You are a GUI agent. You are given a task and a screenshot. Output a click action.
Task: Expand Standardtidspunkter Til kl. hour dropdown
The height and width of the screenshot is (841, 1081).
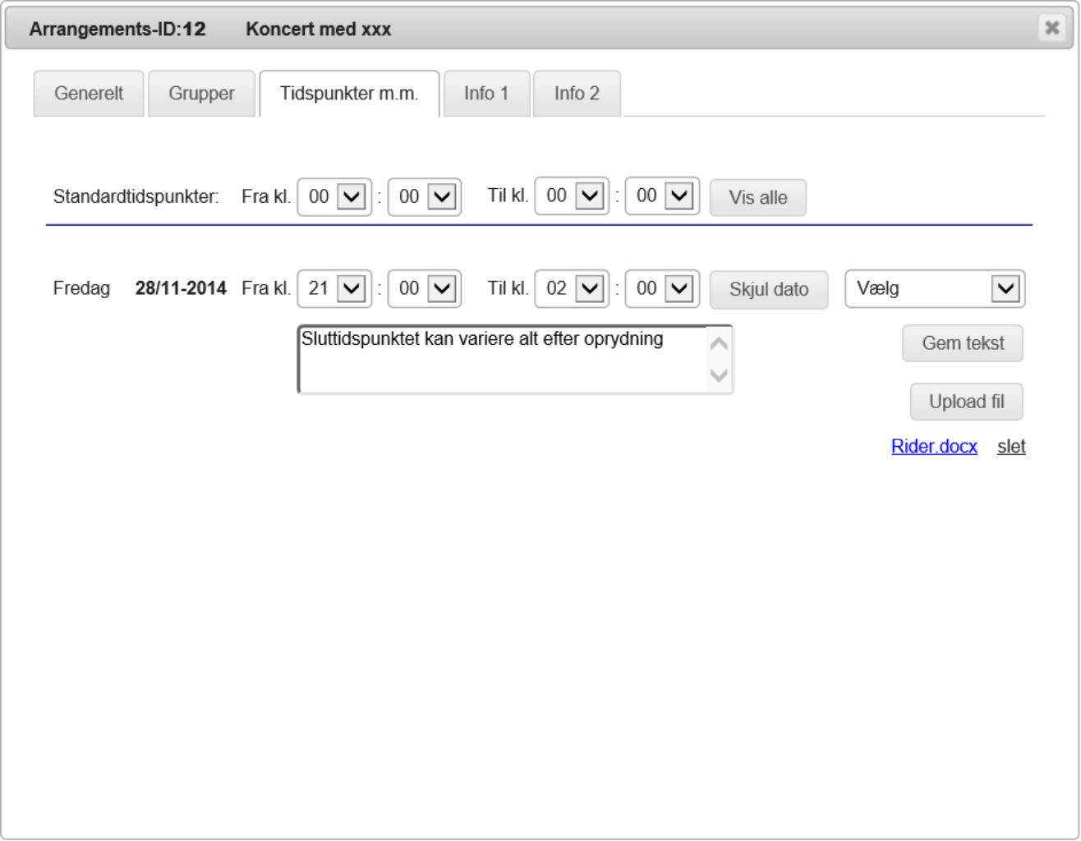click(572, 196)
